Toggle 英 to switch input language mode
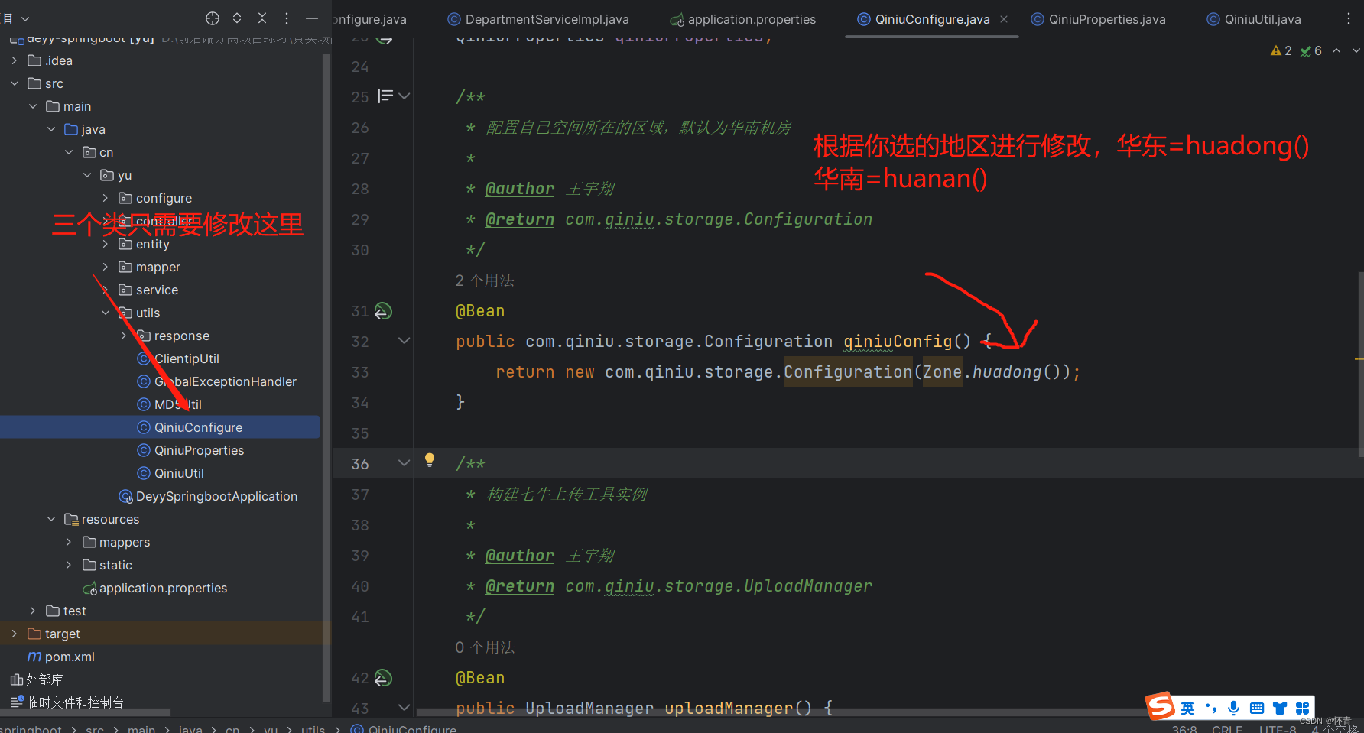Screen dimensions: 1364x733 tap(1187, 709)
